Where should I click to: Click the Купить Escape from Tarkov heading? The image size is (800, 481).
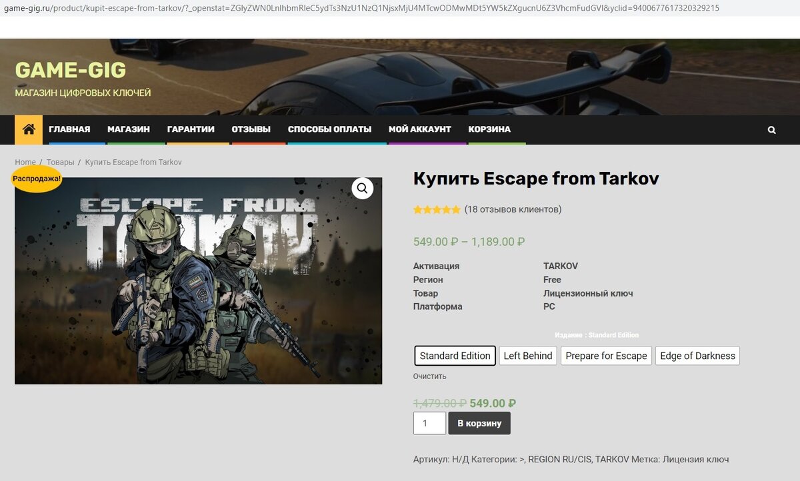536,179
